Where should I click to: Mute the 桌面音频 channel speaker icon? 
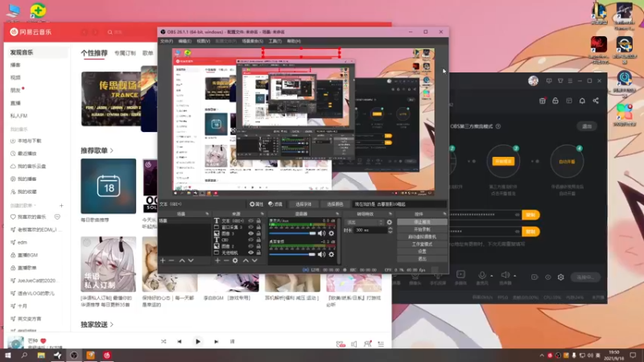click(321, 254)
